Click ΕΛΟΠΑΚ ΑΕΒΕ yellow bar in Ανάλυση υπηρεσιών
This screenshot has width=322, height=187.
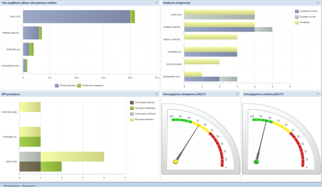coord(202,62)
